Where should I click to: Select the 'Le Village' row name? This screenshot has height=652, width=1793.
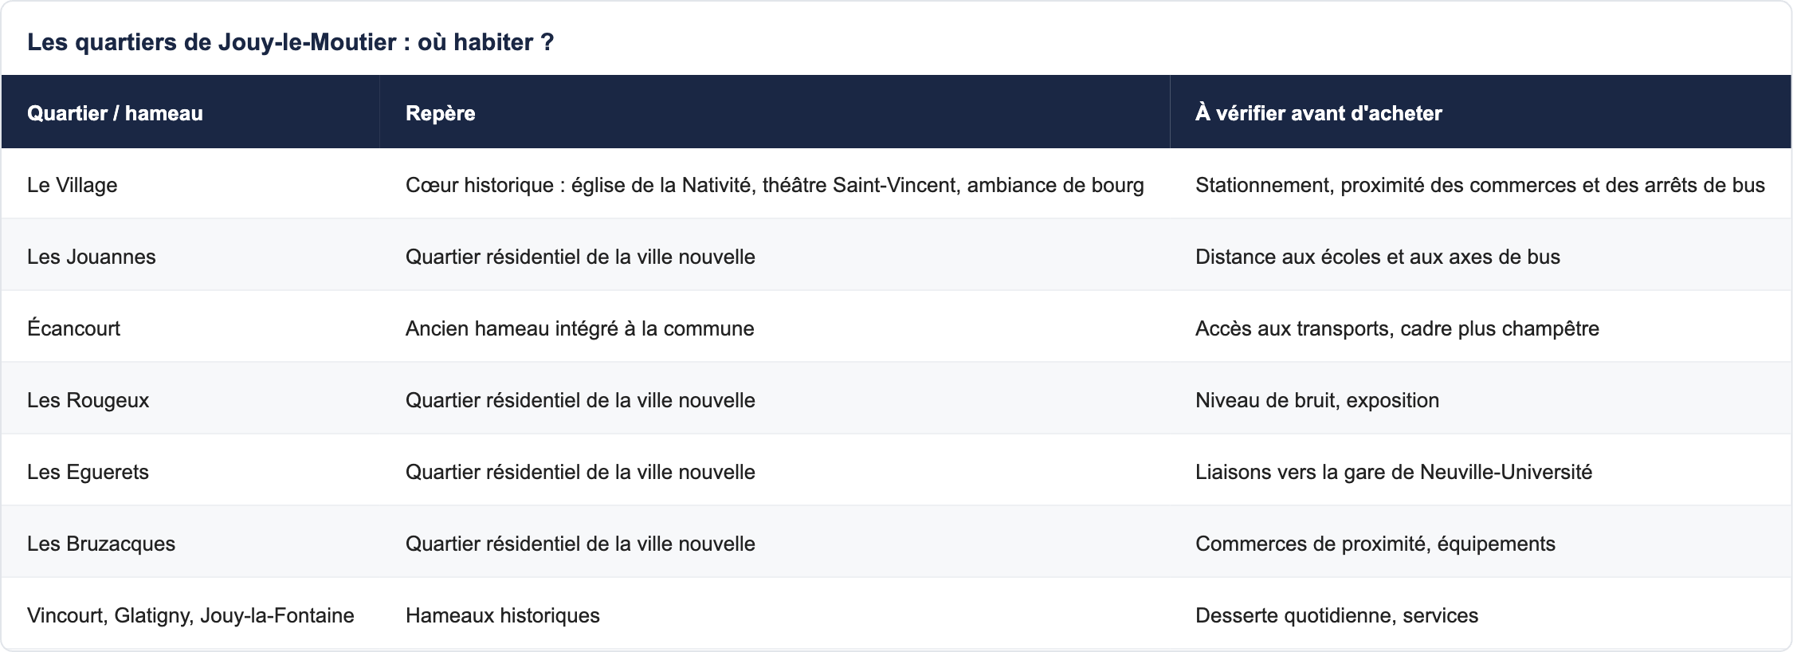pyautogui.click(x=72, y=185)
